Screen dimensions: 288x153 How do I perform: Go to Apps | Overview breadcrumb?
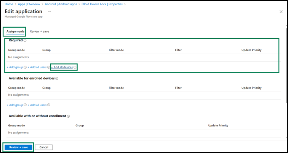pos(29,4)
